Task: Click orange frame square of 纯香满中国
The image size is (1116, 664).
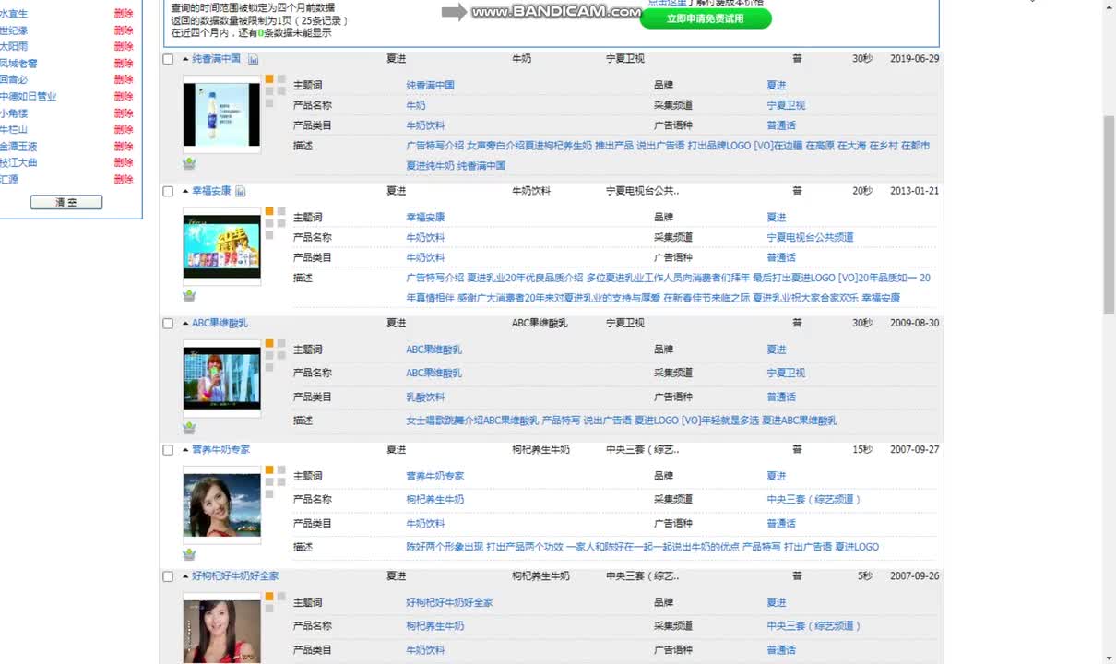Action: click(x=269, y=79)
